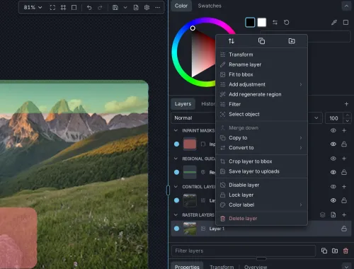Switch to the Layers tab
354x269 pixels.
pos(183,104)
